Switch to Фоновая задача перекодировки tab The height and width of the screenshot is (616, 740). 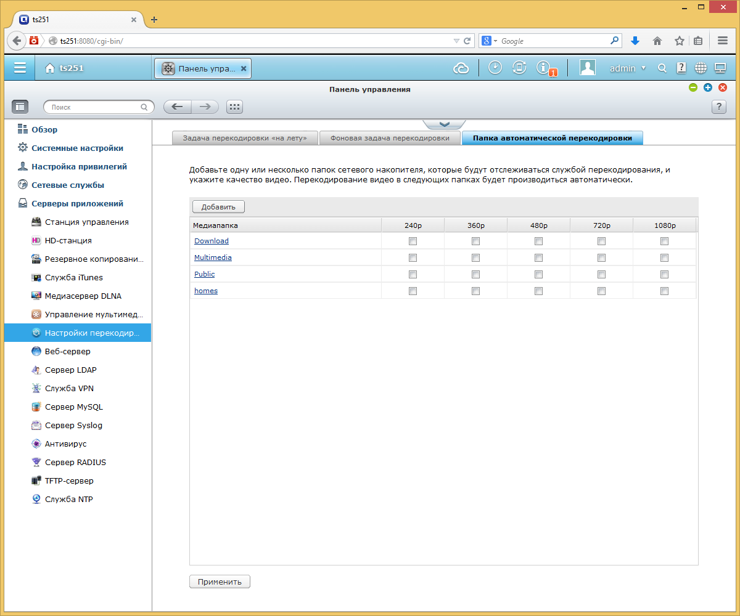(390, 138)
